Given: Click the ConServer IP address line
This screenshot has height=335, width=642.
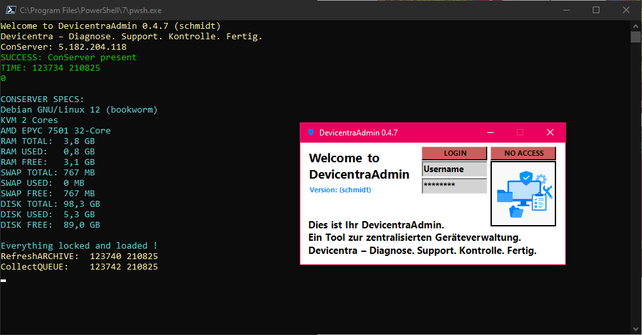Looking at the screenshot, I should 64,47.
